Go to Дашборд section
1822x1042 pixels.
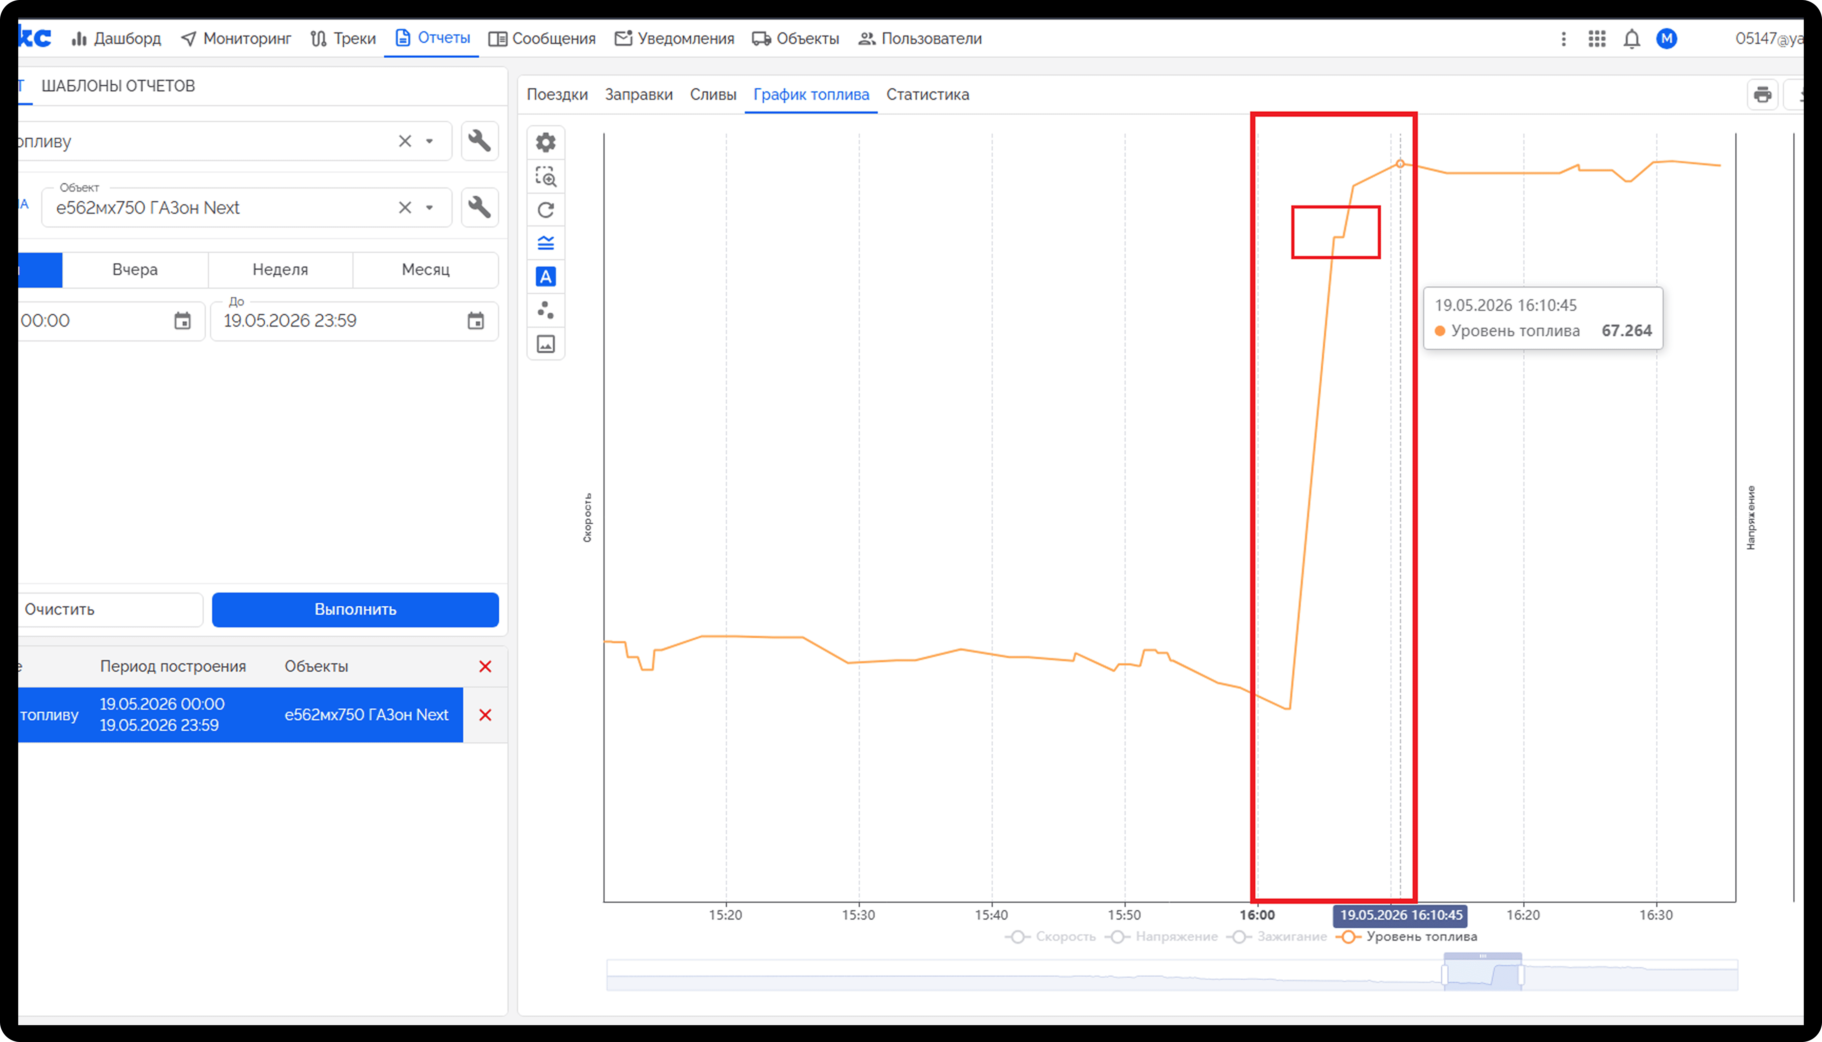pyautogui.click(x=117, y=39)
